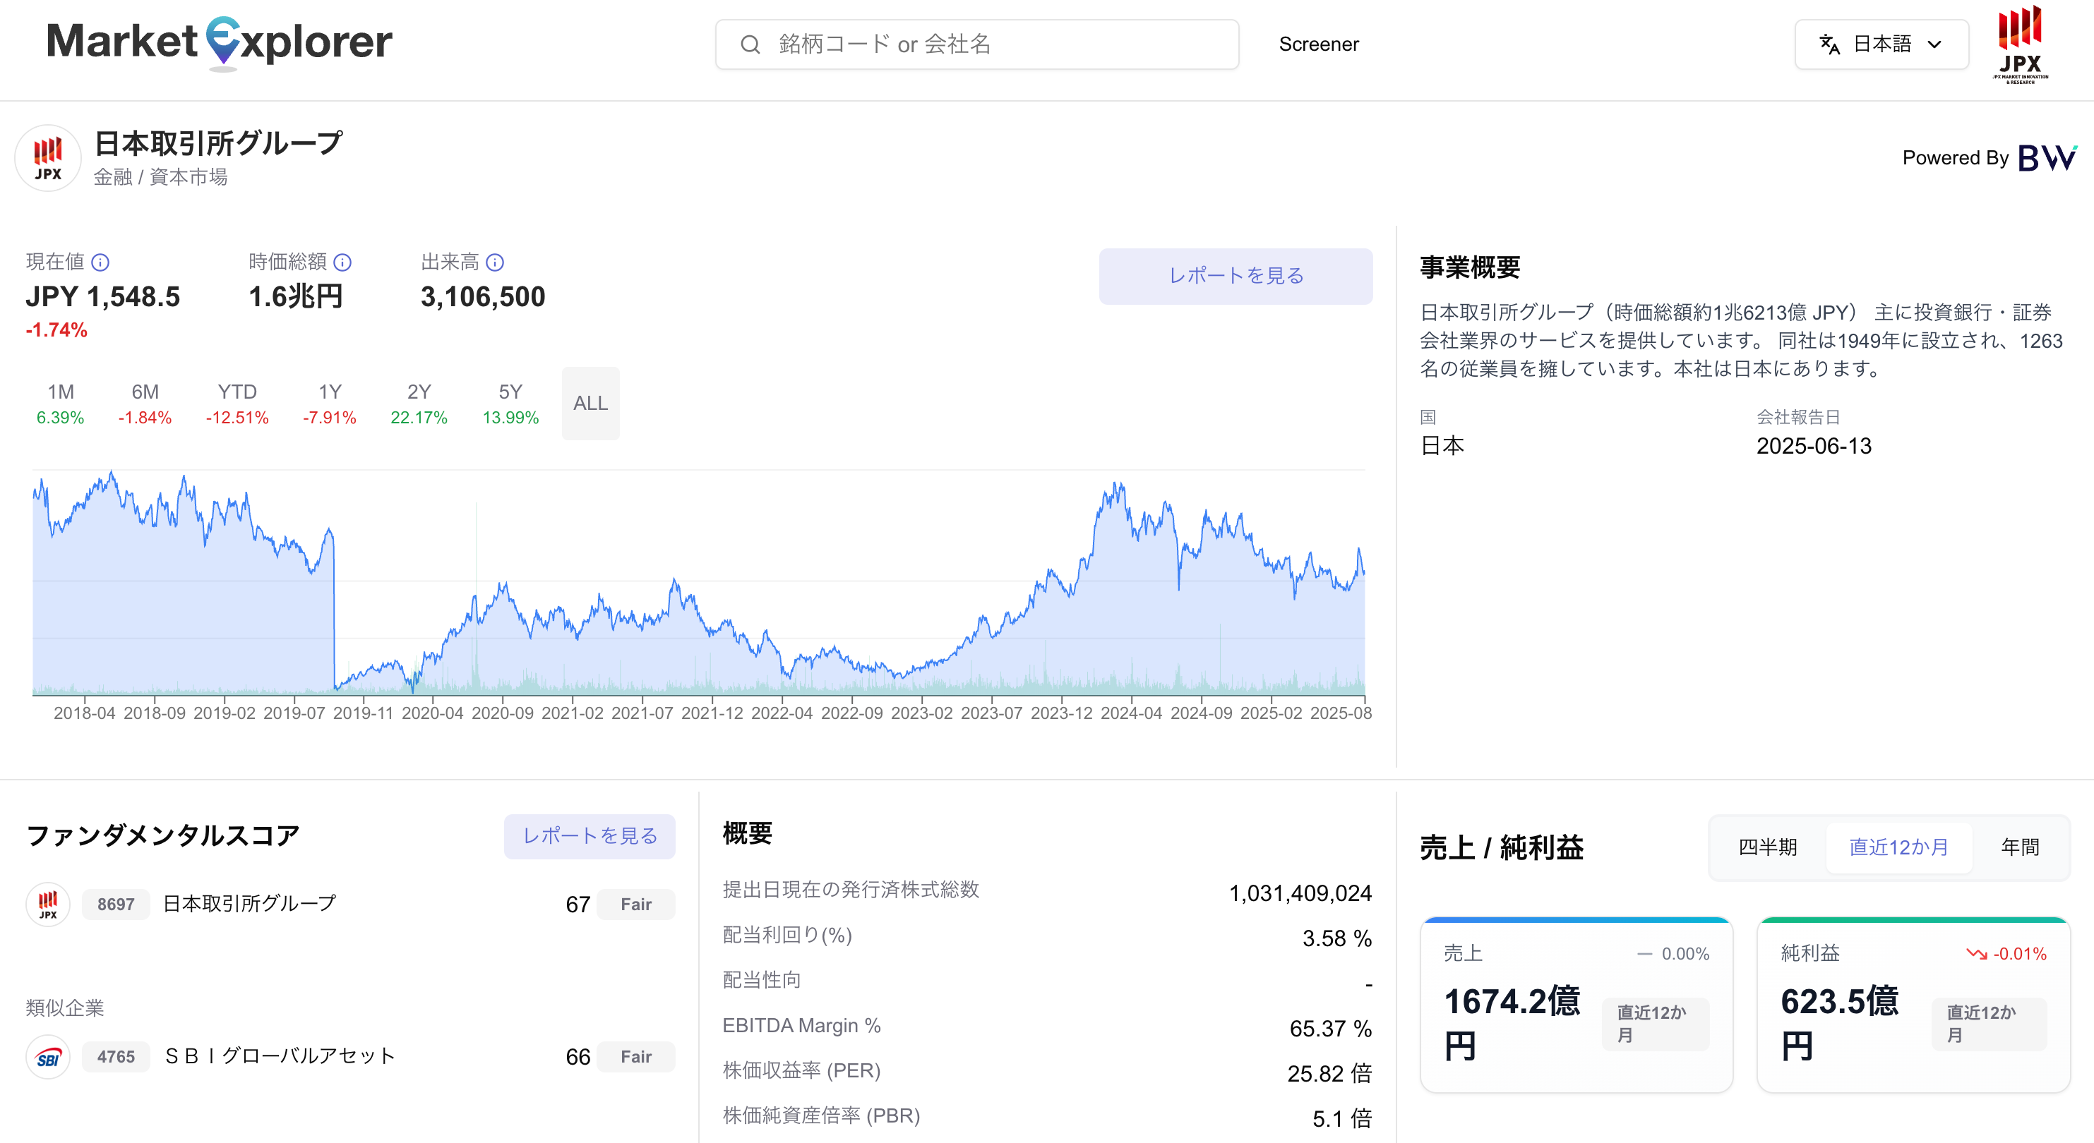This screenshot has width=2094, height=1143.
Task: Click レポートを見る button above chart
Action: (1235, 276)
